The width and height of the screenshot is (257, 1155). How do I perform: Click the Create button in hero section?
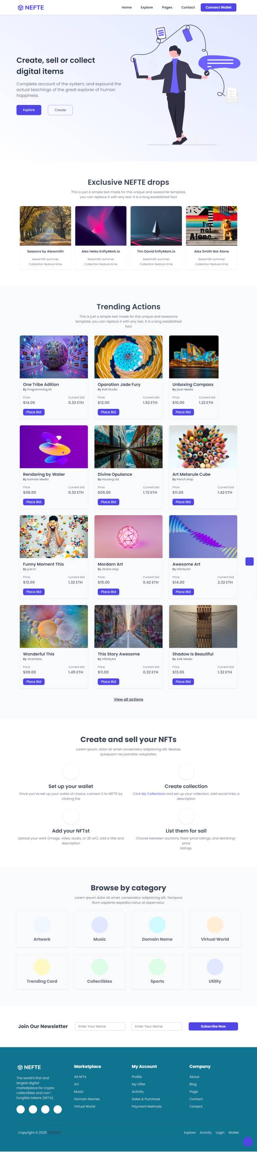click(60, 110)
